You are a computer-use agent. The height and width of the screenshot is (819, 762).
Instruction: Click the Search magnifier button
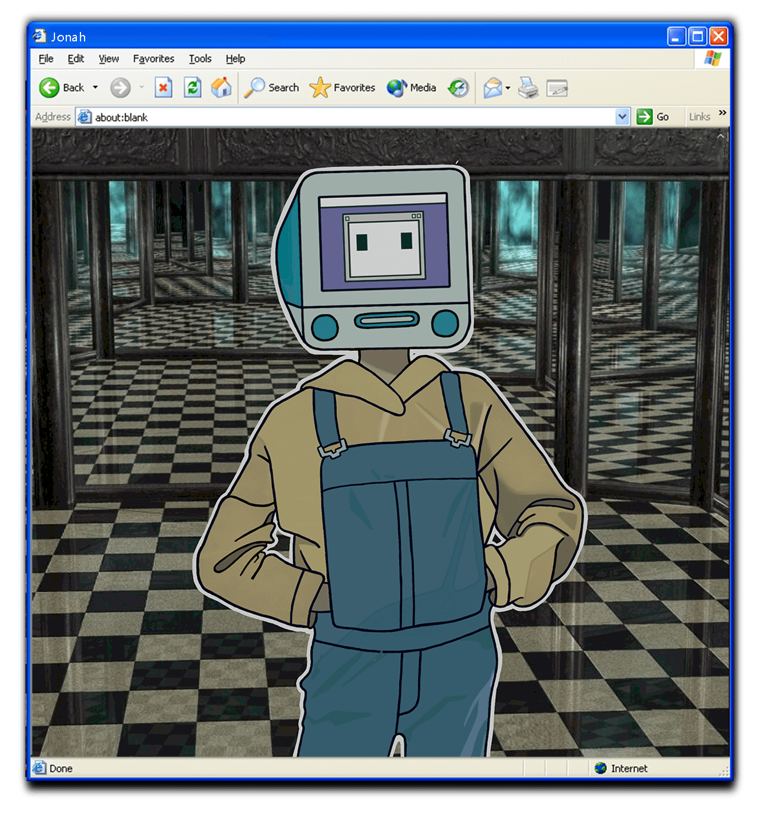coord(272,88)
